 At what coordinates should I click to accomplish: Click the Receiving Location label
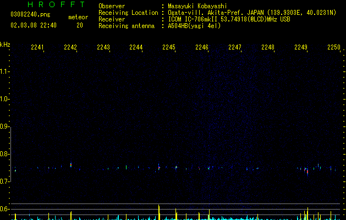click(128, 13)
